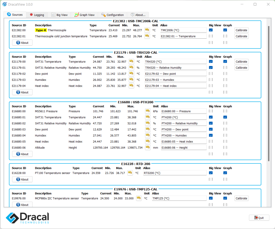
Task: Open About for E19976 USB-TMP125-CAL
Action: 22,205
